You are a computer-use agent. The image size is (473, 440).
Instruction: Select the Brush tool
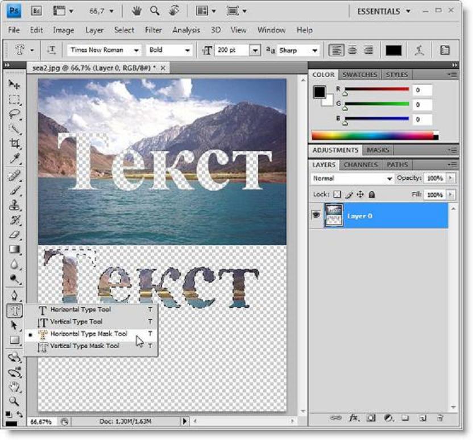[14, 190]
